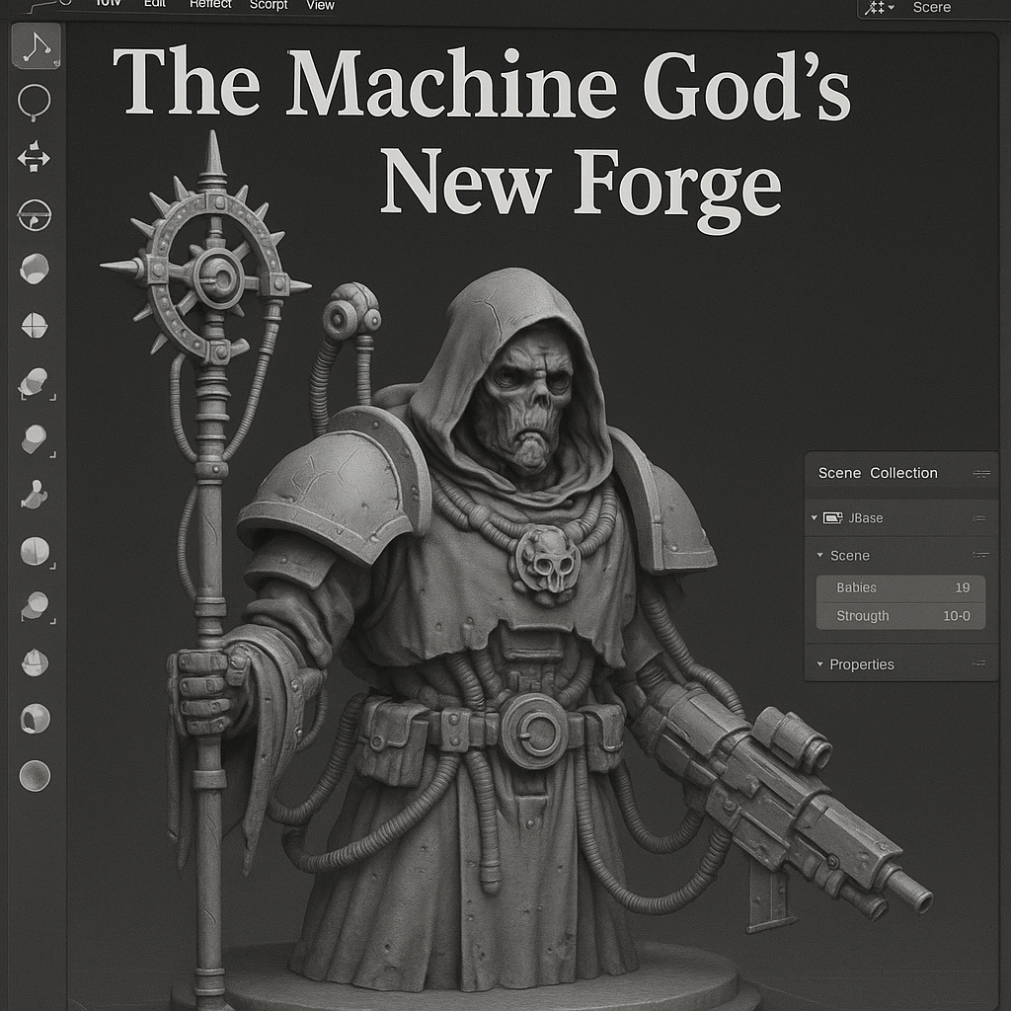Image resolution: width=1011 pixels, height=1011 pixels.
Task: Pick the circular gauge rotate tool
Action: [35, 215]
